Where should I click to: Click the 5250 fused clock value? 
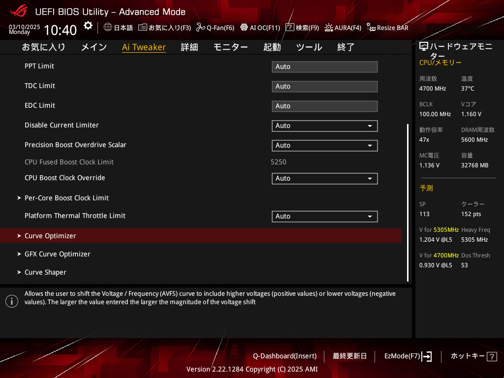coord(279,162)
